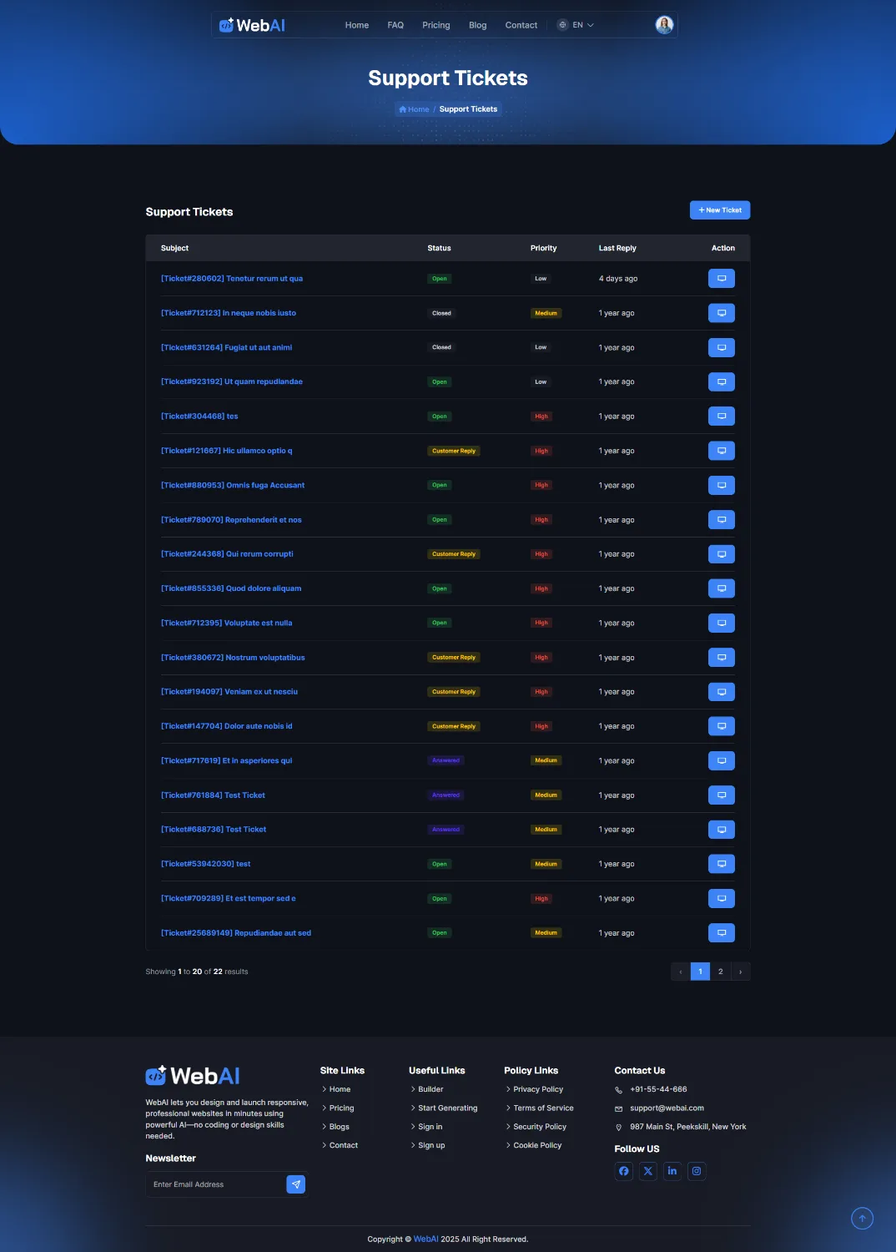Open ticket Hic ullamco optio q
The height and width of the screenshot is (1252, 896).
point(227,451)
